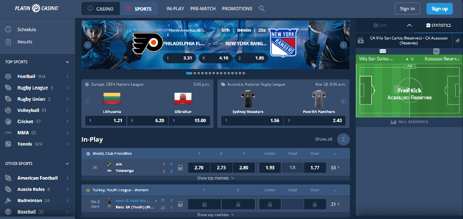
Task: Expand the Volleyball sport category
Action: (67, 110)
